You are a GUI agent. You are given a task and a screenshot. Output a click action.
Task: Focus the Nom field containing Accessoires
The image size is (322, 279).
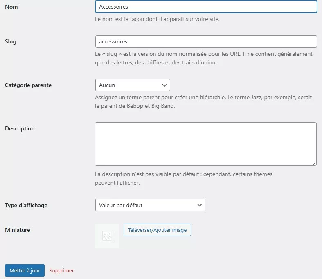[x=206, y=7]
